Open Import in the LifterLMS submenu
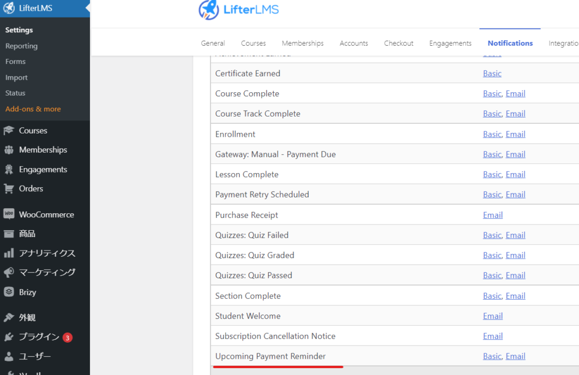This screenshot has width=579, height=375. tap(16, 77)
